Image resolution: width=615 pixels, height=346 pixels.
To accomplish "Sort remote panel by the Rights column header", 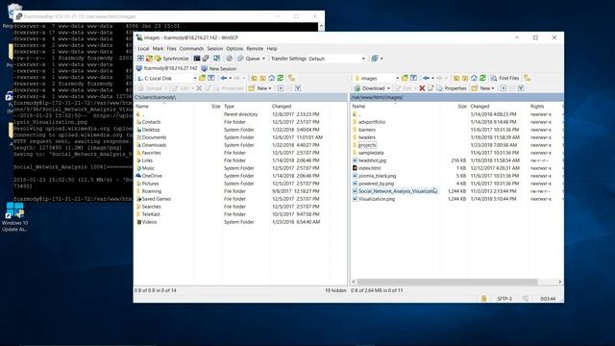I will point(545,107).
